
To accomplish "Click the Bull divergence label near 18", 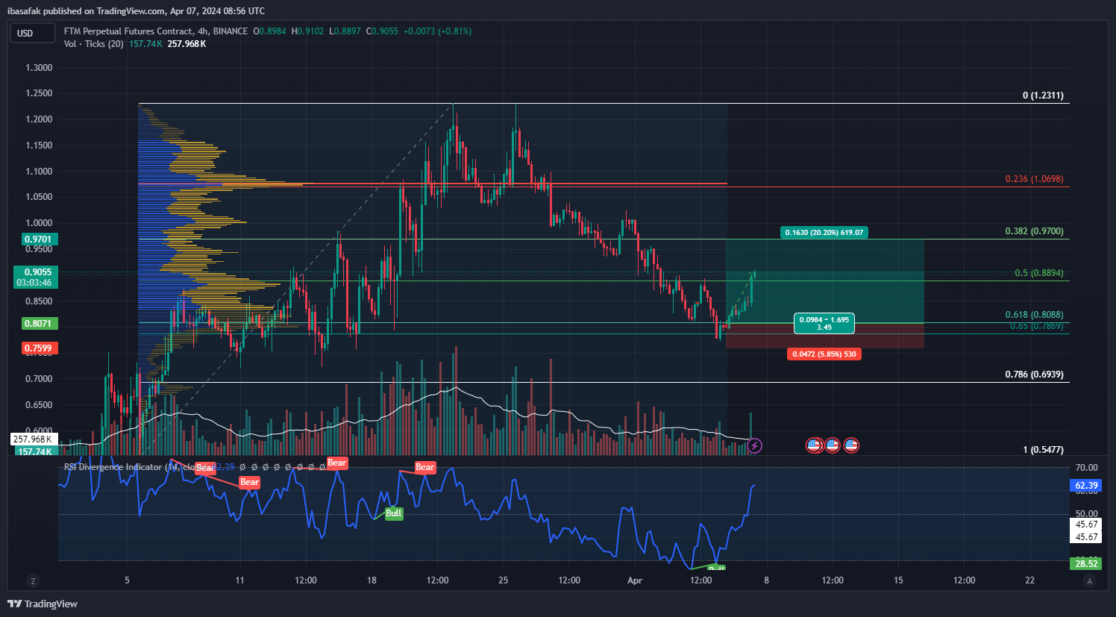I will click(393, 513).
